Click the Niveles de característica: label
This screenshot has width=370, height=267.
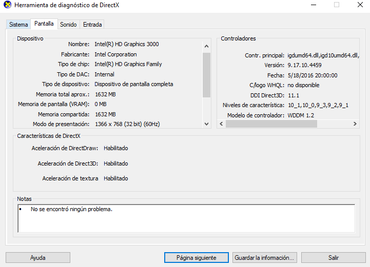(x=254, y=106)
